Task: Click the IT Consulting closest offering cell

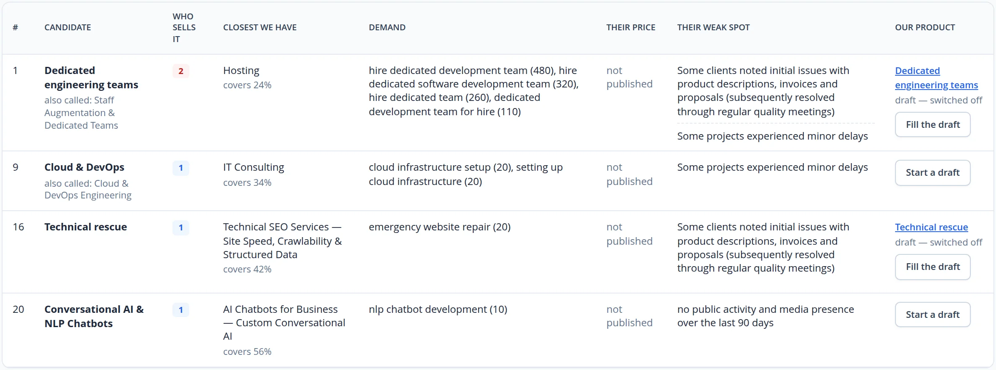Action: [254, 167]
